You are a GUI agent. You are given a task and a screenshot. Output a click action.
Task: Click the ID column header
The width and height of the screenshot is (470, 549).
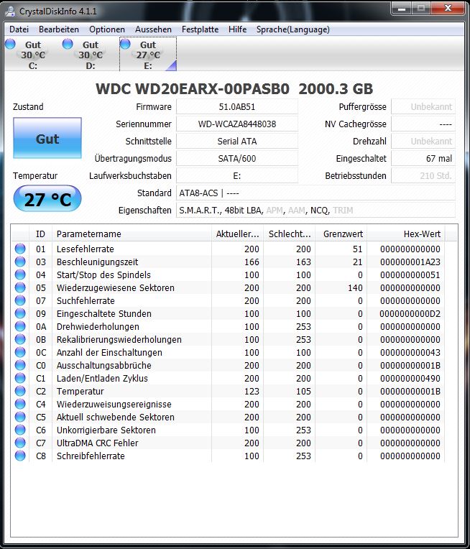41,234
